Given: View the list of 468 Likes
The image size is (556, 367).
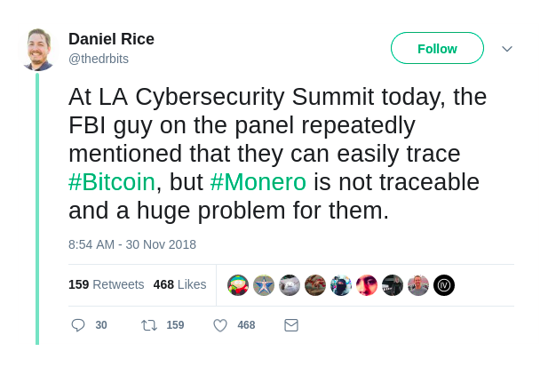Looking at the screenshot, I should click(179, 284).
